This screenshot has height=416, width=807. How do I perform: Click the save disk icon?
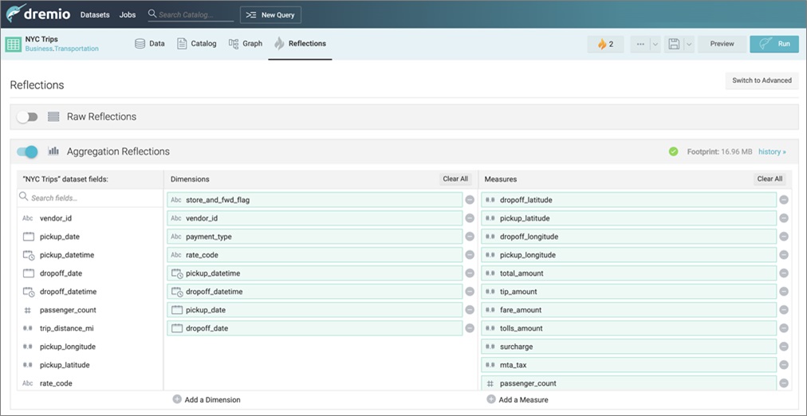click(674, 44)
